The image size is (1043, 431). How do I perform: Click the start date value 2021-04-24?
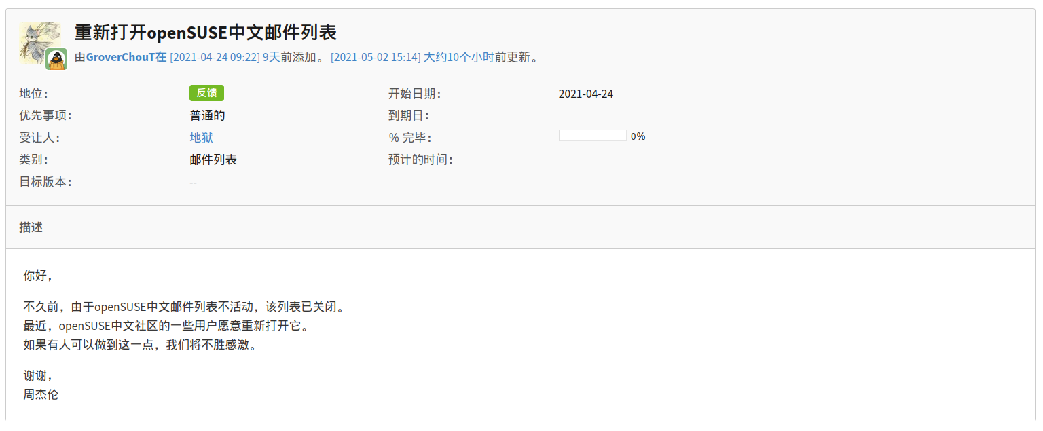coord(585,93)
